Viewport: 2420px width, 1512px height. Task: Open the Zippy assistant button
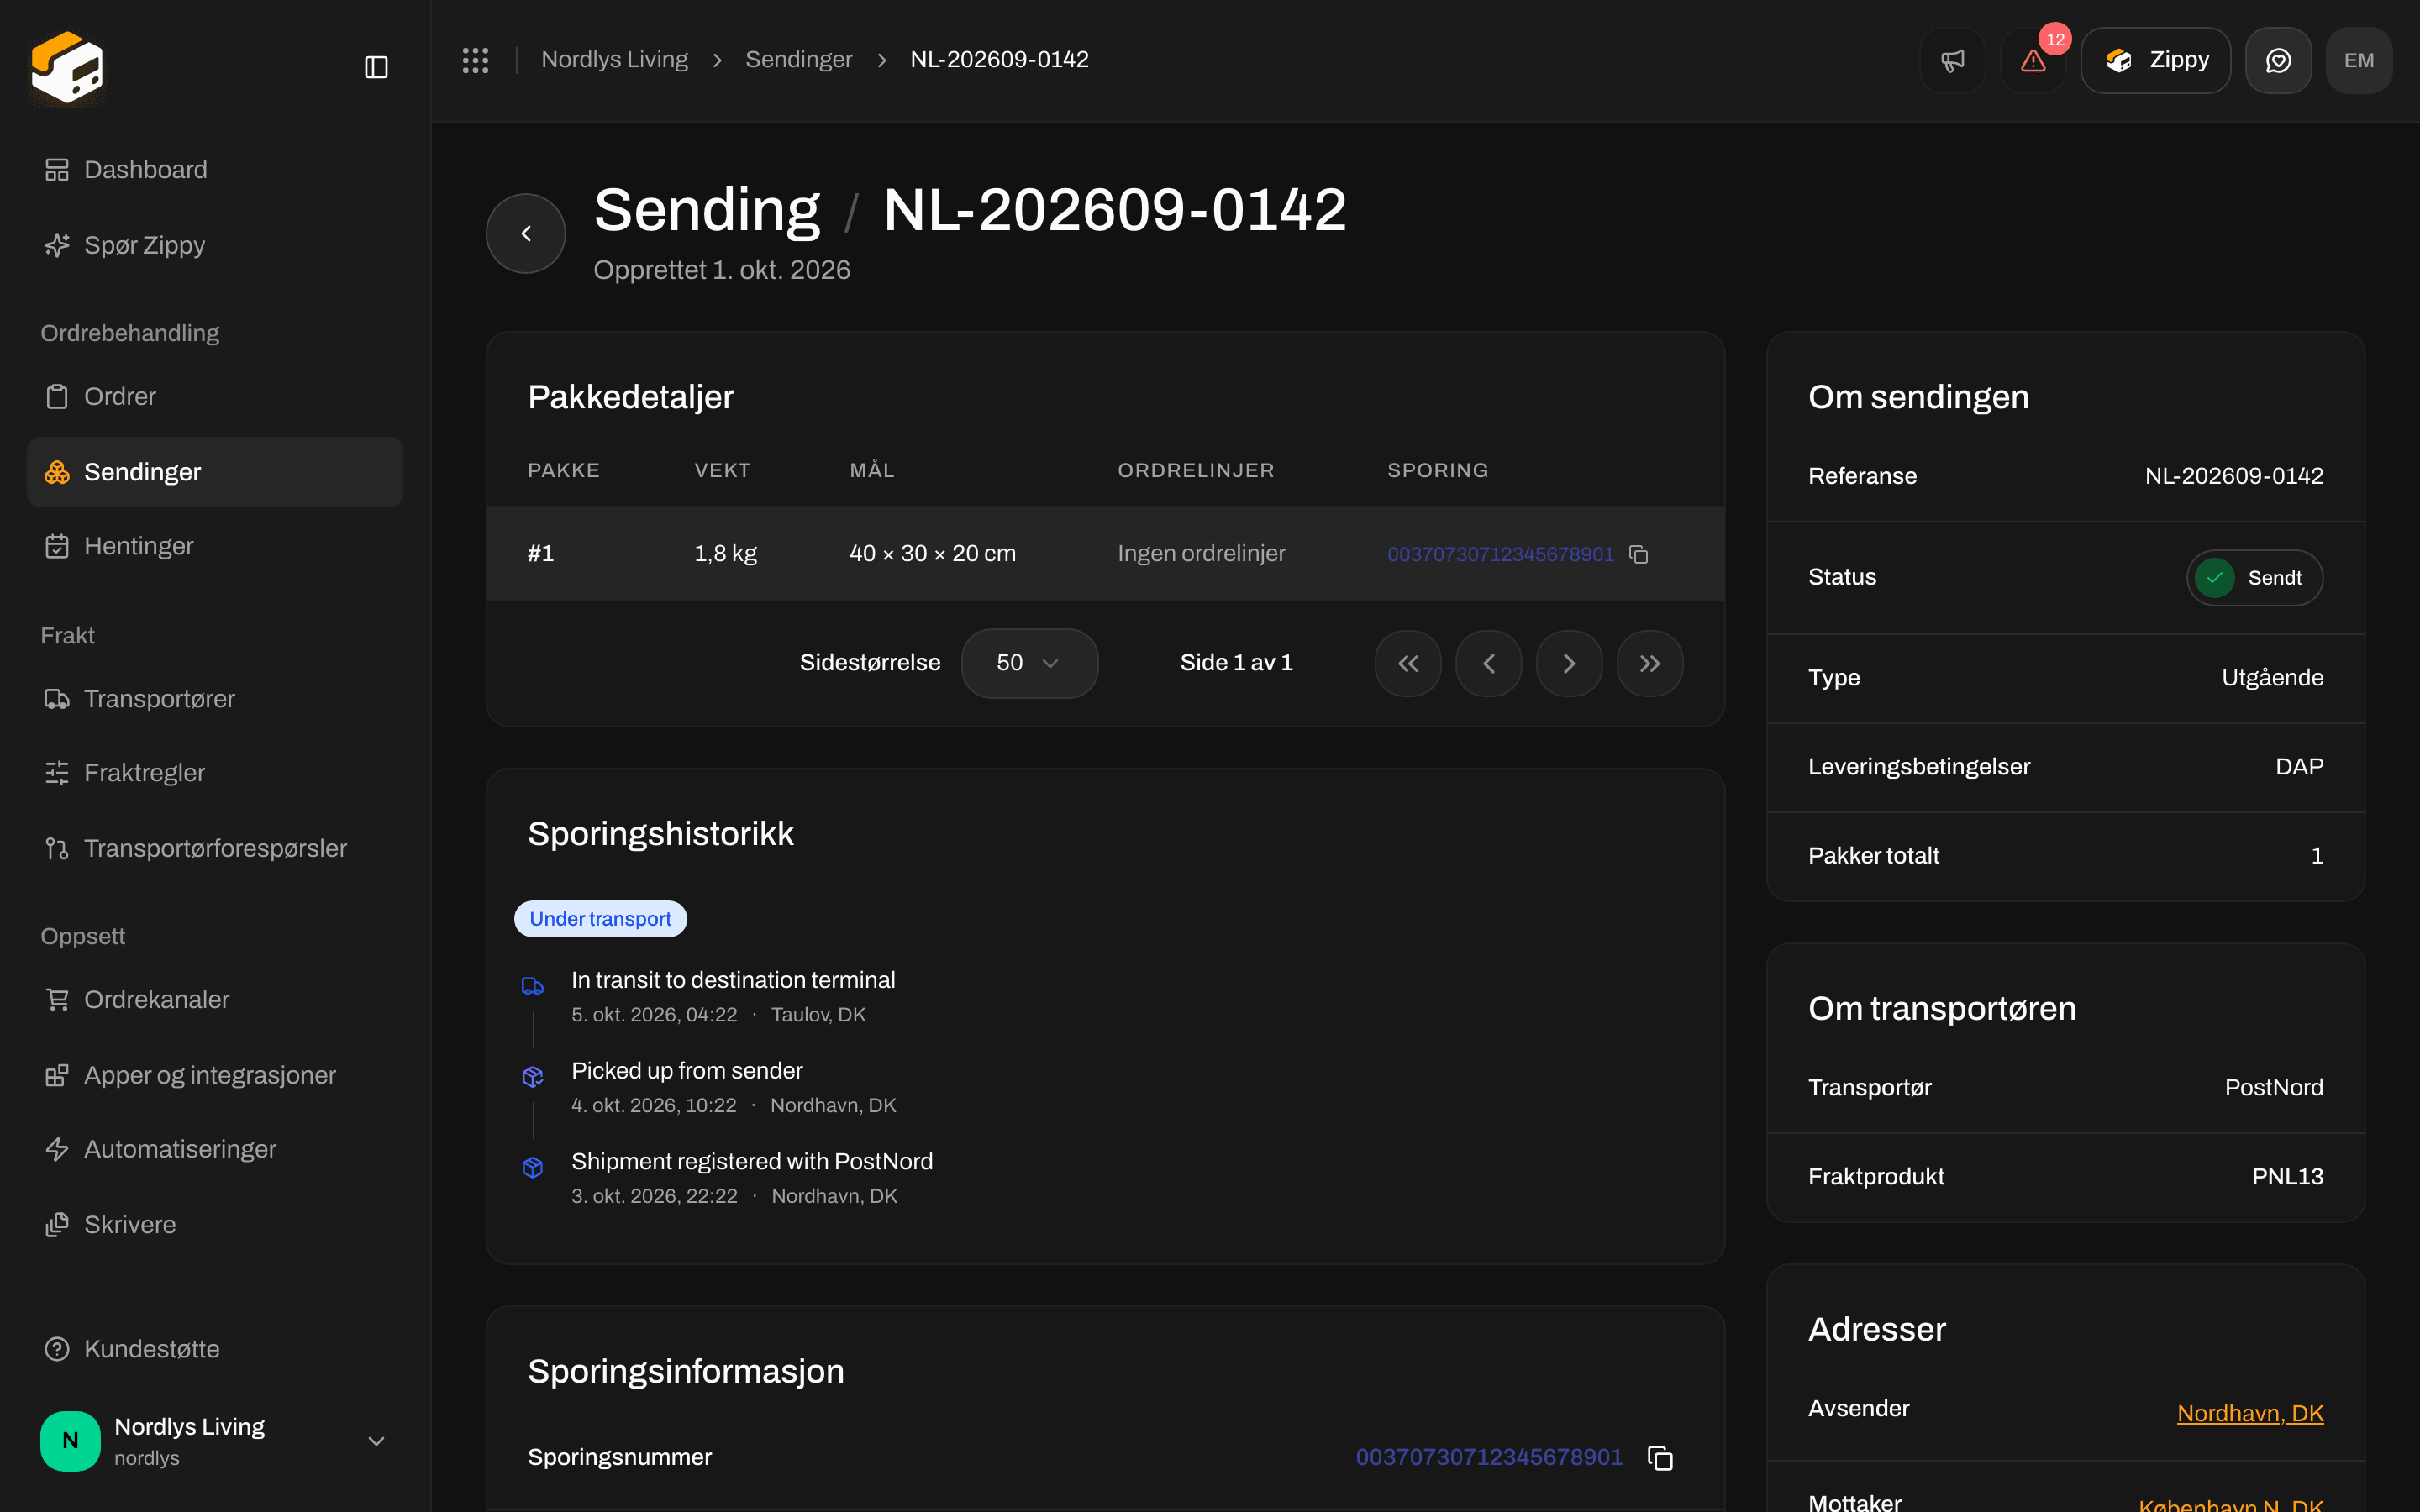tap(2156, 60)
